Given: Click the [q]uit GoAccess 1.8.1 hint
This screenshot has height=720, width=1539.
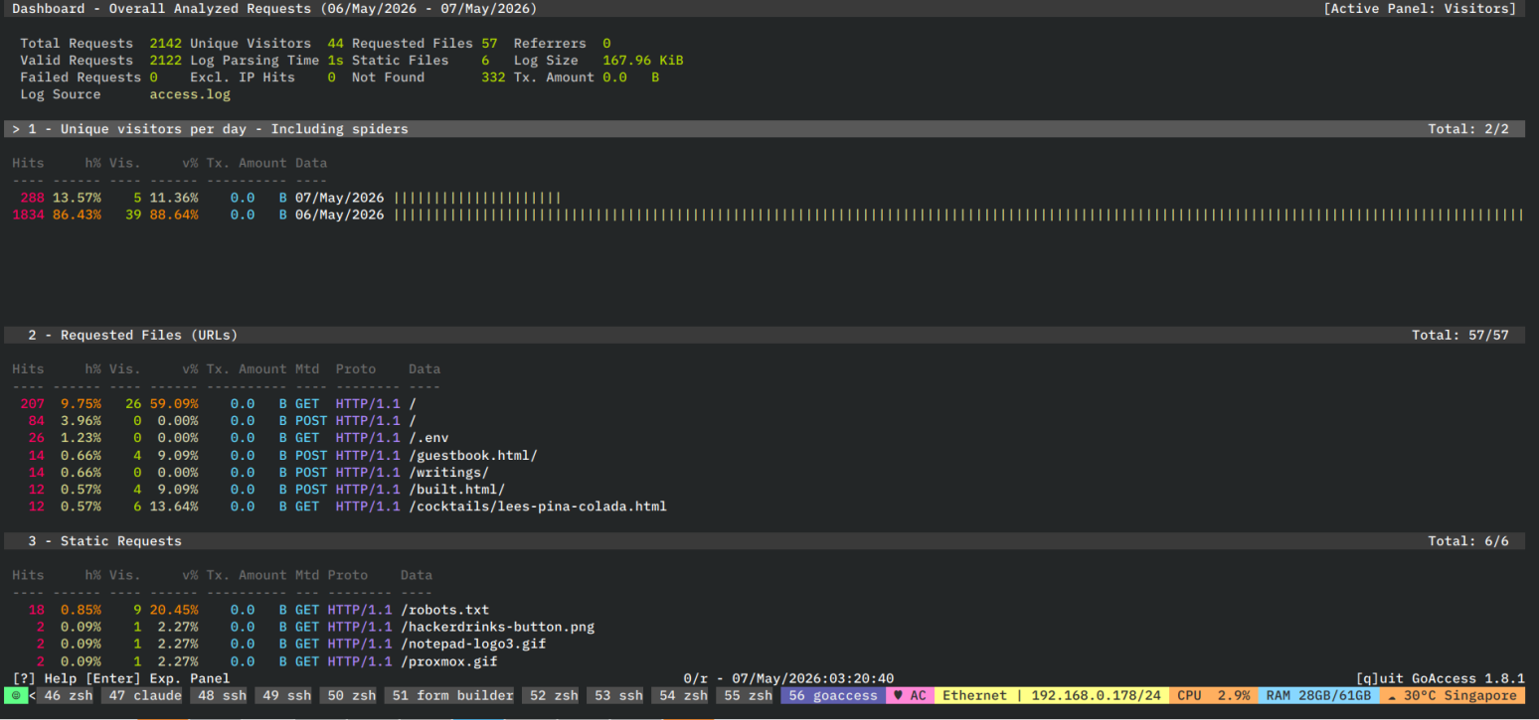Looking at the screenshot, I should pos(1441,678).
